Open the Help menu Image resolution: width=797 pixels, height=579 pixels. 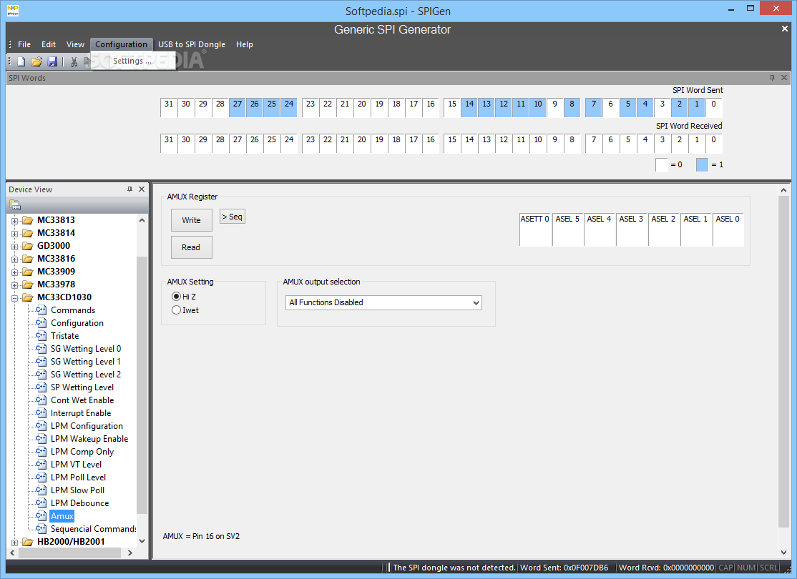click(x=244, y=44)
